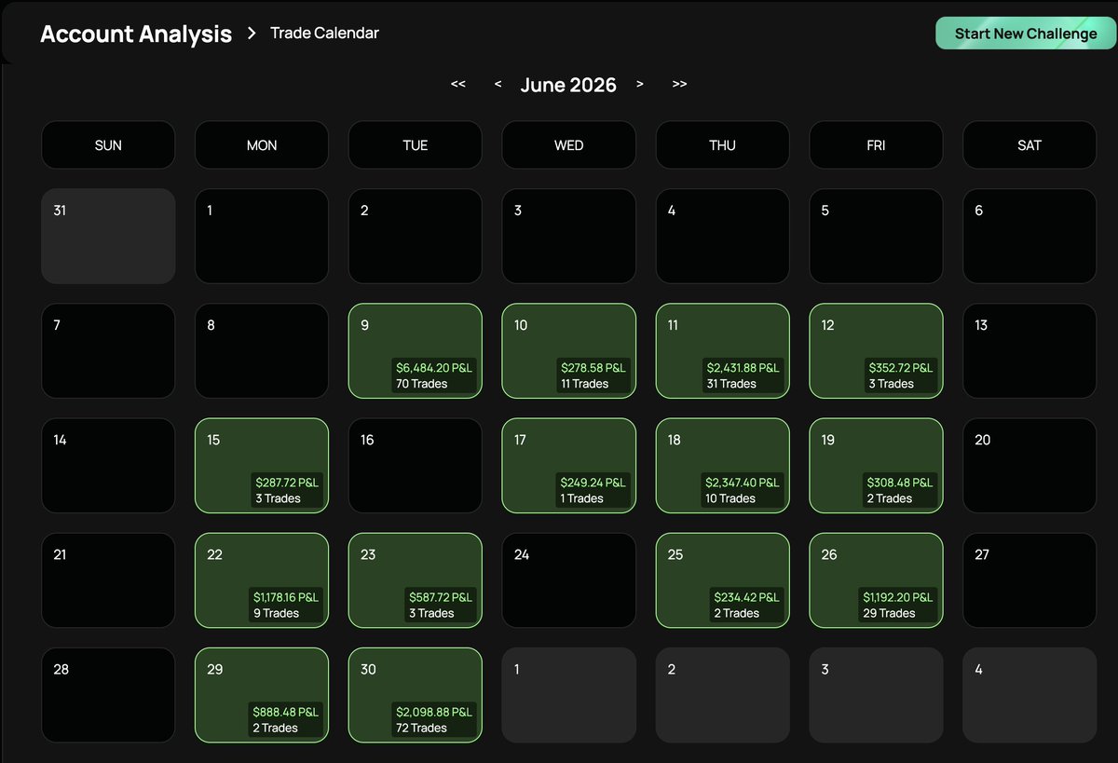Open June 17 with $249.24 P&L
This screenshot has width=1118, height=763.
click(x=569, y=466)
